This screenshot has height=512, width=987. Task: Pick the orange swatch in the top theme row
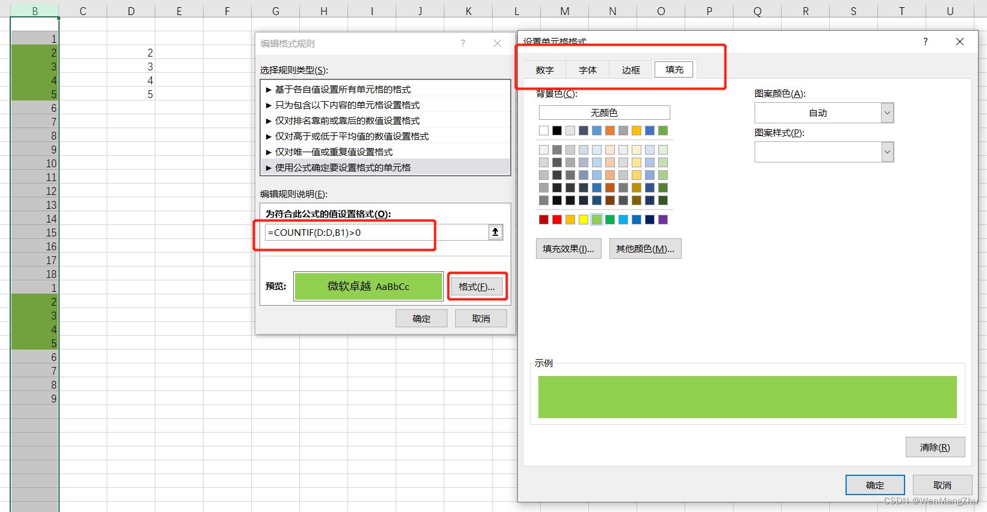610,131
